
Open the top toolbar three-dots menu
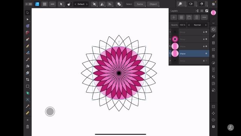click(x=52, y=4)
